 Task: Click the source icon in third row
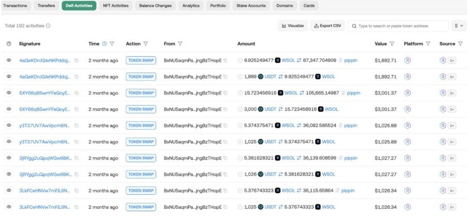[x=443, y=93]
